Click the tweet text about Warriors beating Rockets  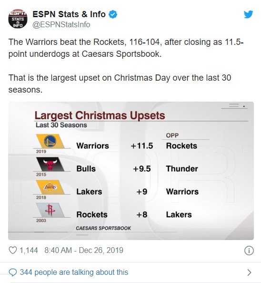click(x=126, y=48)
